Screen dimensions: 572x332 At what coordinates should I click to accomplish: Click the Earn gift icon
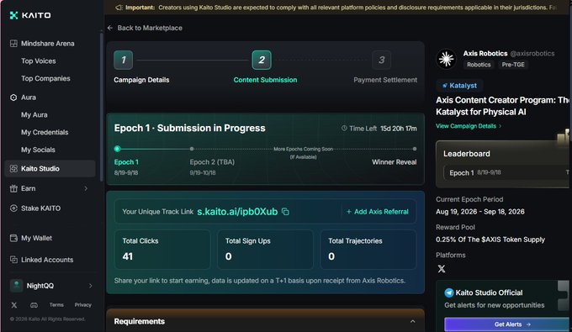point(13,188)
